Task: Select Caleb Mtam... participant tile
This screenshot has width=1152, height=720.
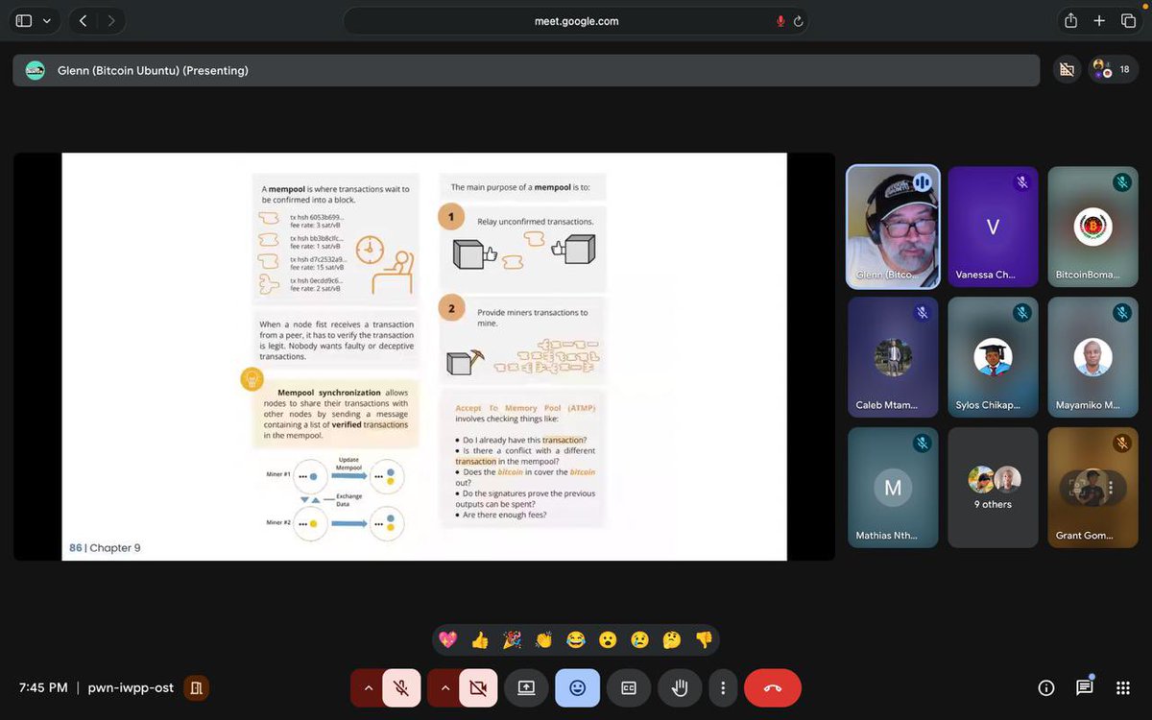Action: coord(893,357)
